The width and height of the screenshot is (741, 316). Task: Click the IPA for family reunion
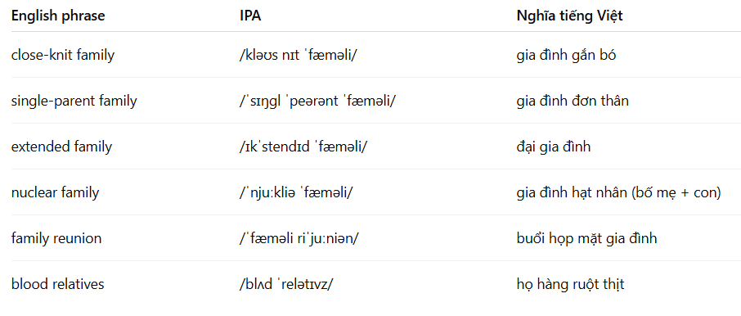coord(299,238)
